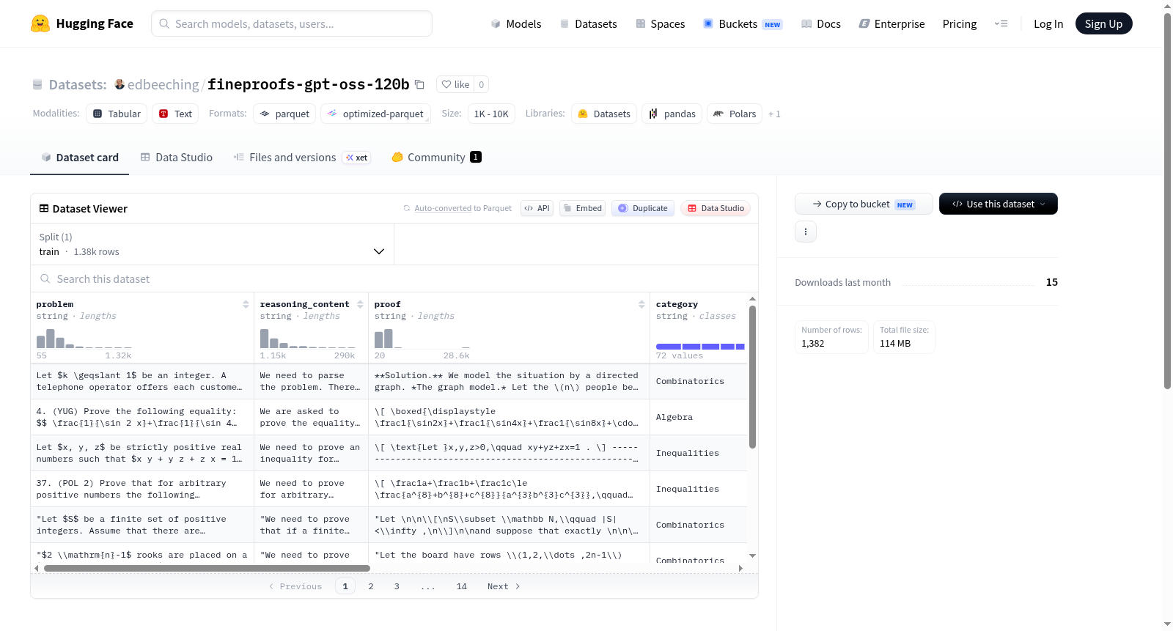Image resolution: width=1173 pixels, height=631 pixels.
Task: Click the reasoning_content length histogram
Action: (308, 339)
